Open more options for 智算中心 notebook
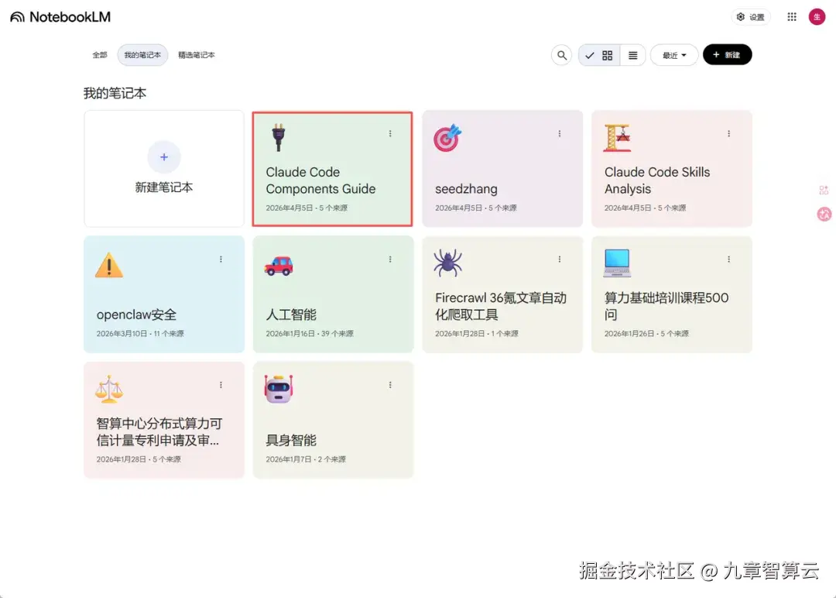 point(221,385)
